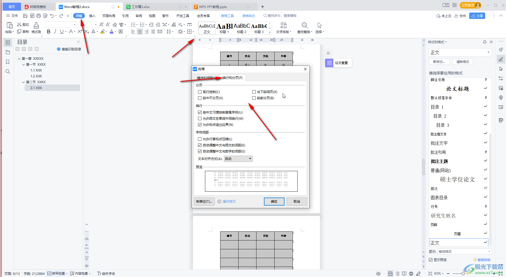Click the Center align icon

point(140,32)
